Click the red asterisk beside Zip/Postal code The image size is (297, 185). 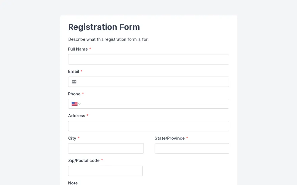[x=102, y=160]
